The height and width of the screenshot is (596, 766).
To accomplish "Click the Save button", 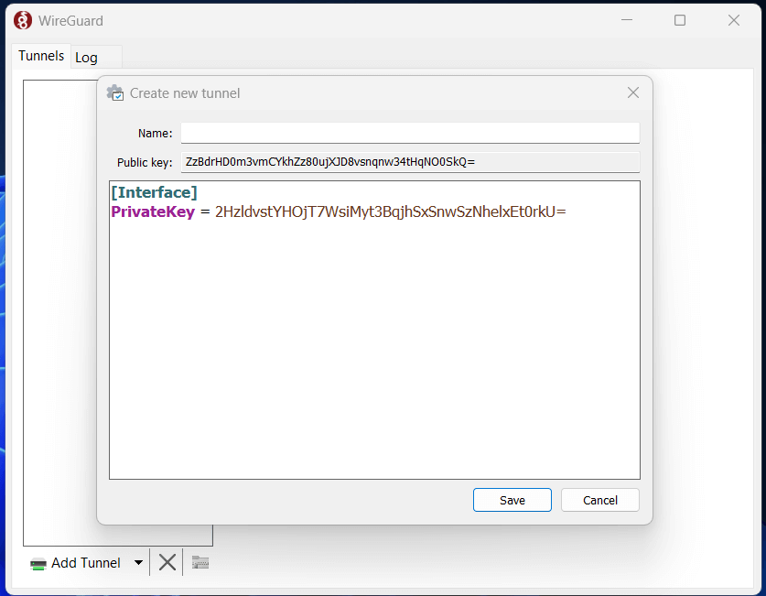I will click(512, 500).
